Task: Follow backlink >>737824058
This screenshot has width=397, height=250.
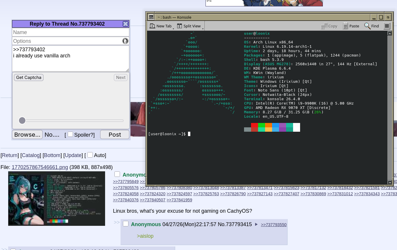Action: pos(126,194)
